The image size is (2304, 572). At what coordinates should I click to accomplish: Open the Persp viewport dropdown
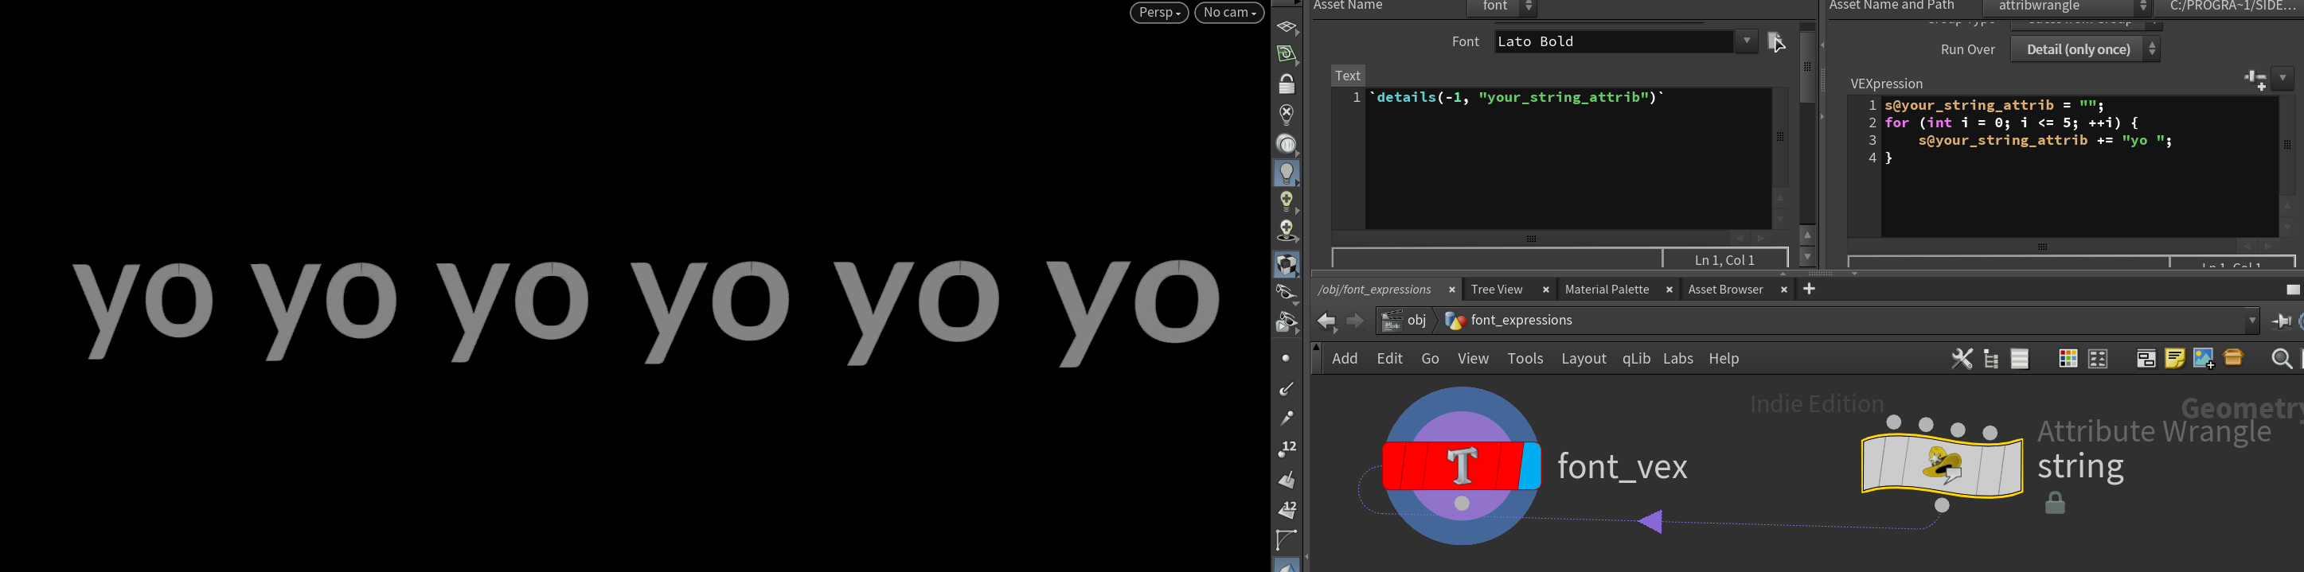click(1158, 13)
